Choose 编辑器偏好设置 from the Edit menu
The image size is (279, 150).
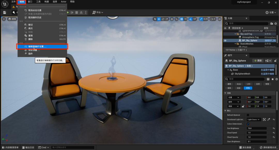(x=37, y=47)
